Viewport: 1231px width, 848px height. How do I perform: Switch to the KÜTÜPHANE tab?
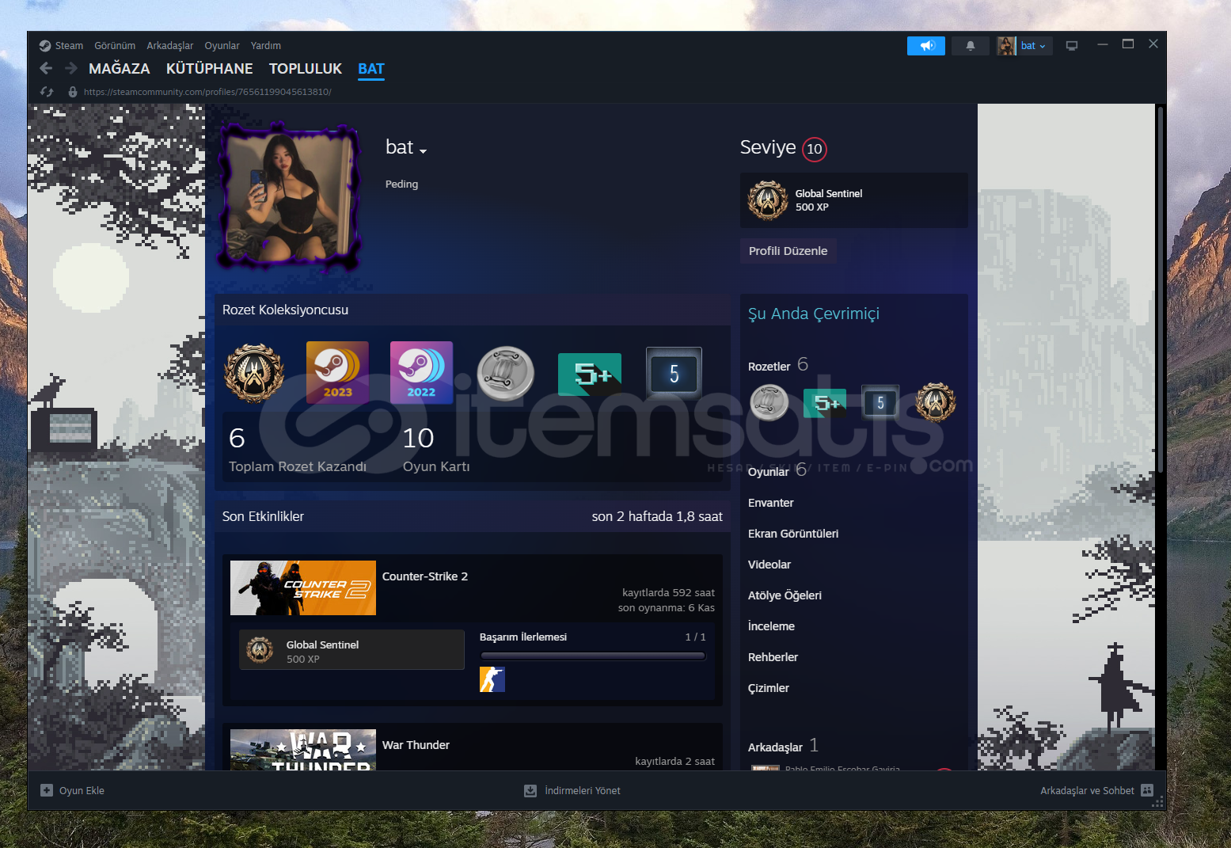[210, 69]
